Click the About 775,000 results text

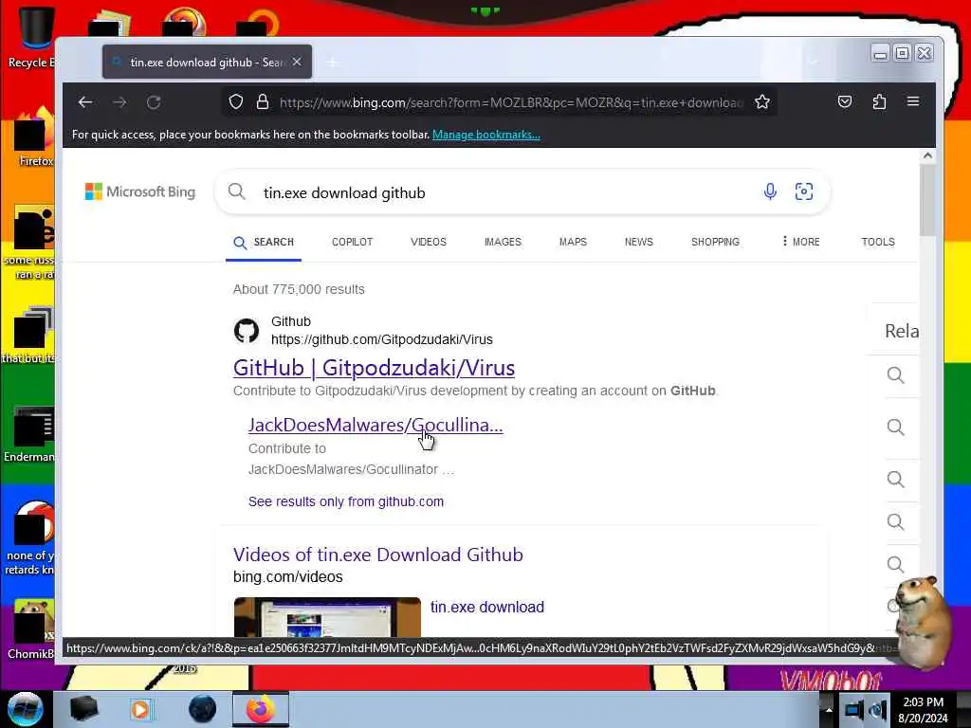pyautogui.click(x=299, y=289)
